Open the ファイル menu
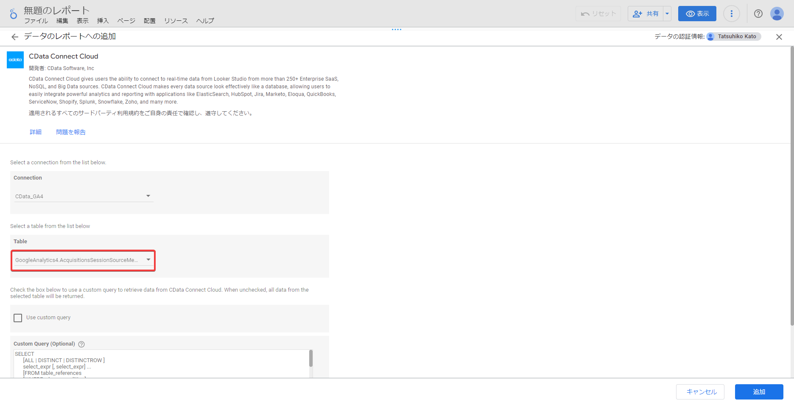 36,21
